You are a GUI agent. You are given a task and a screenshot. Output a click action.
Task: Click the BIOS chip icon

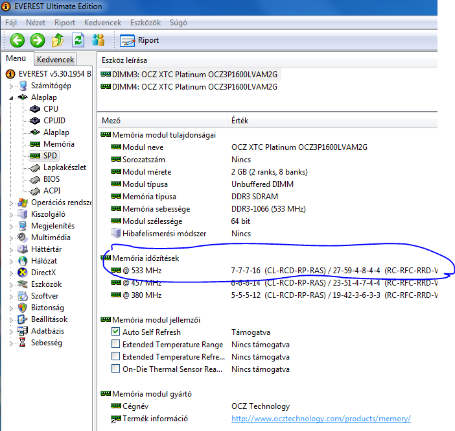click(x=35, y=179)
